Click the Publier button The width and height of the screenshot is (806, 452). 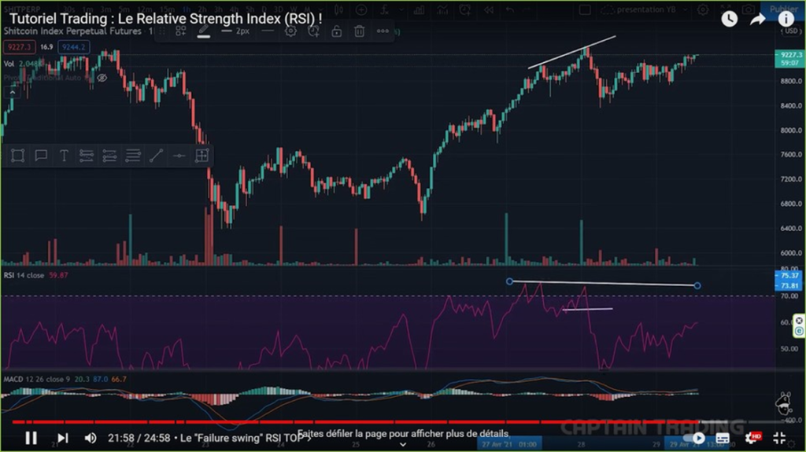783,9
